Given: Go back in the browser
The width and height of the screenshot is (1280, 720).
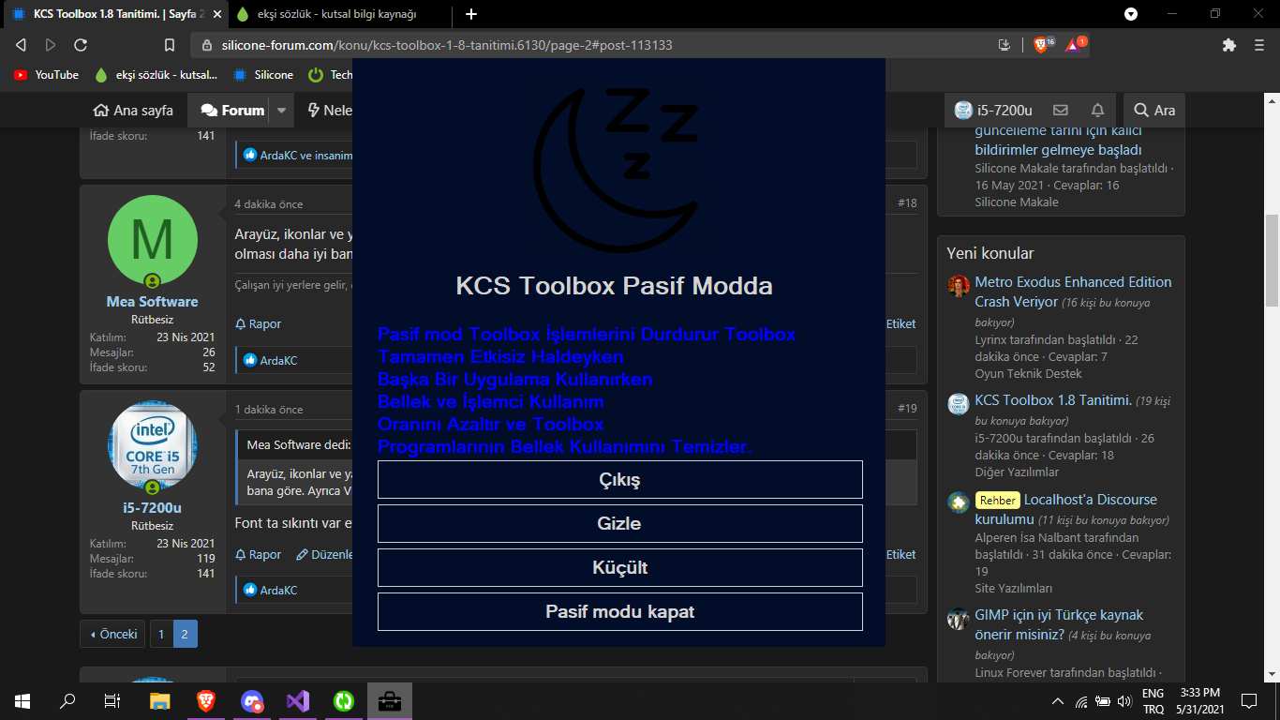Looking at the screenshot, I should pyautogui.click(x=22, y=45).
